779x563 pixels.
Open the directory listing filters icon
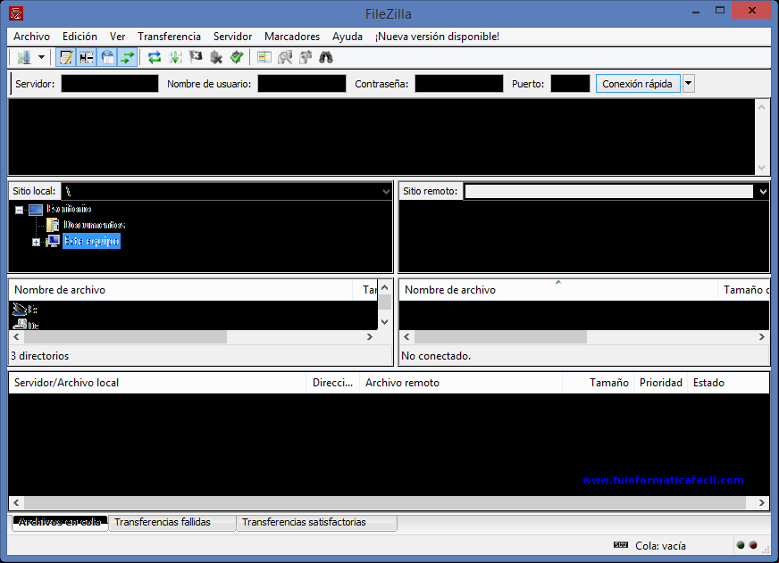tap(264, 57)
